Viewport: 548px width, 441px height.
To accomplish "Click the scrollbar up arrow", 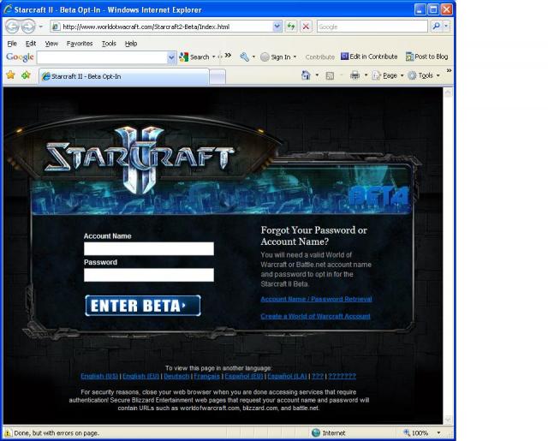I will point(448,92).
